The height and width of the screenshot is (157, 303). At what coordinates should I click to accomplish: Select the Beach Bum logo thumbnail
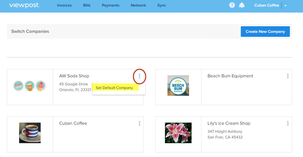coord(178,85)
